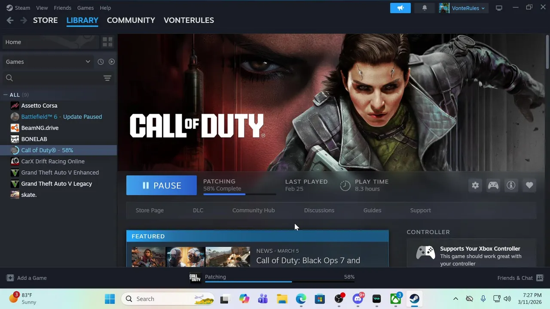Viewport: 550px width, 309px height.
Task: Click the patching progress bar under PATCHING
Action: tap(240, 194)
